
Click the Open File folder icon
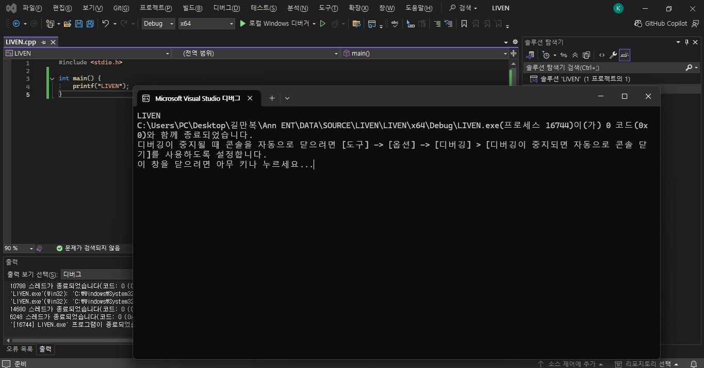[x=67, y=24]
